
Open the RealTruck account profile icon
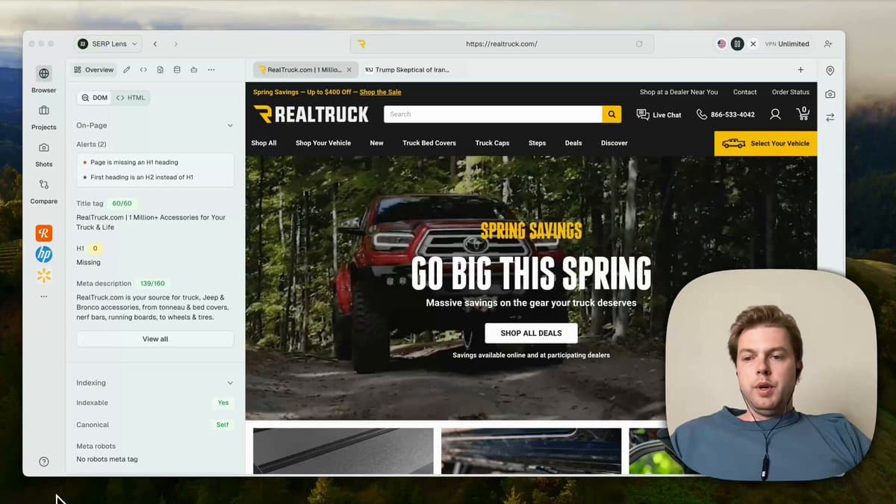click(775, 114)
